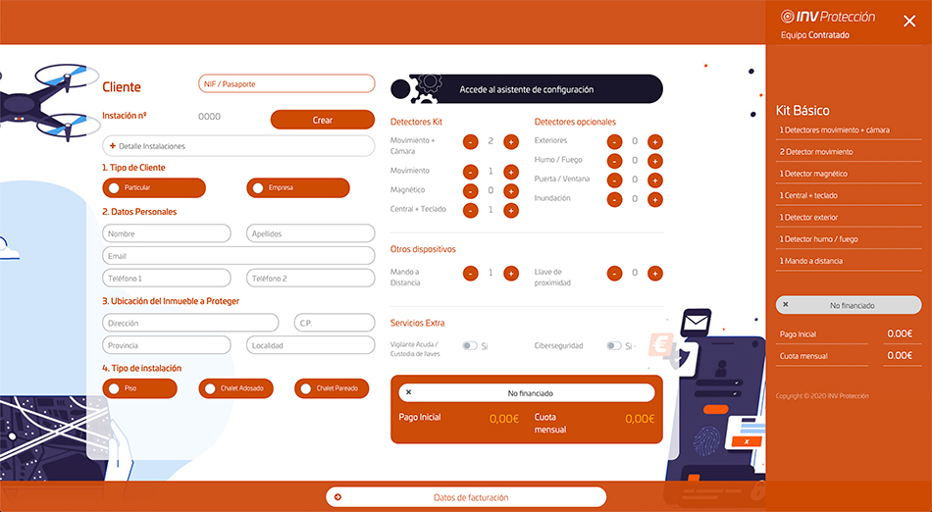Click the NIF / Pasaporte field
Viewport: 932px width, 512px height.
tap(286, 84)
